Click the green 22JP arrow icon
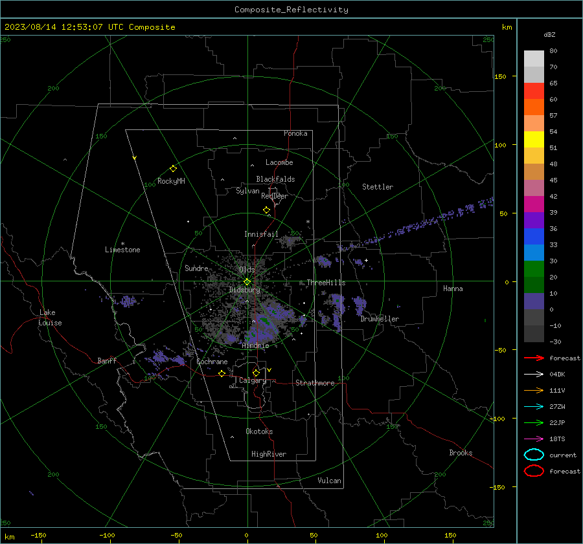The image size is (583, 544). (x=534, y=422)
